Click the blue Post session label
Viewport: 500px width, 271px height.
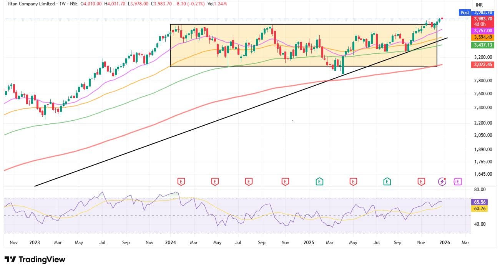(465, 13)
